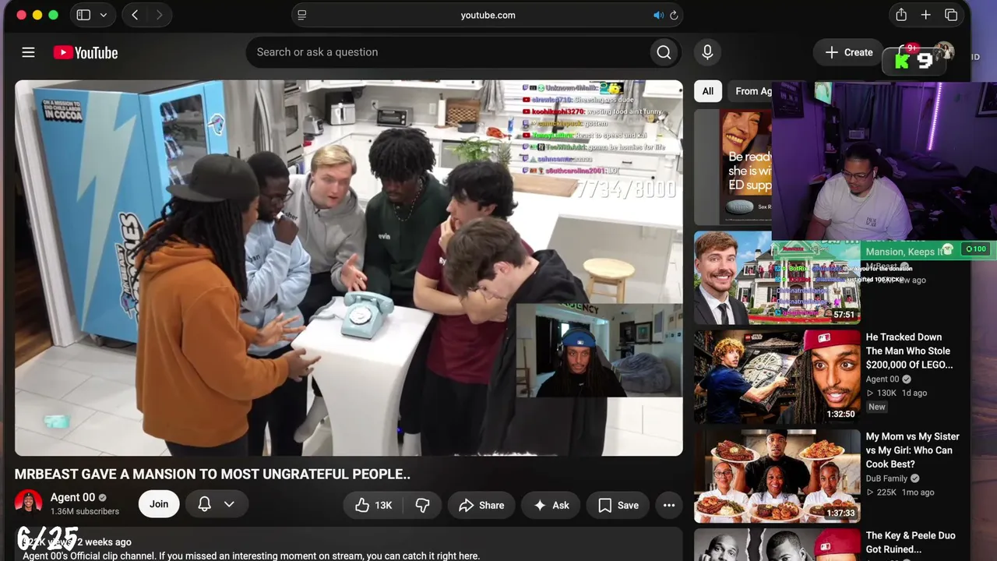Select the From Agent 00 filter chip
Image resolution: width=997 pixels, height=561 pixels.
pos(750,91)
